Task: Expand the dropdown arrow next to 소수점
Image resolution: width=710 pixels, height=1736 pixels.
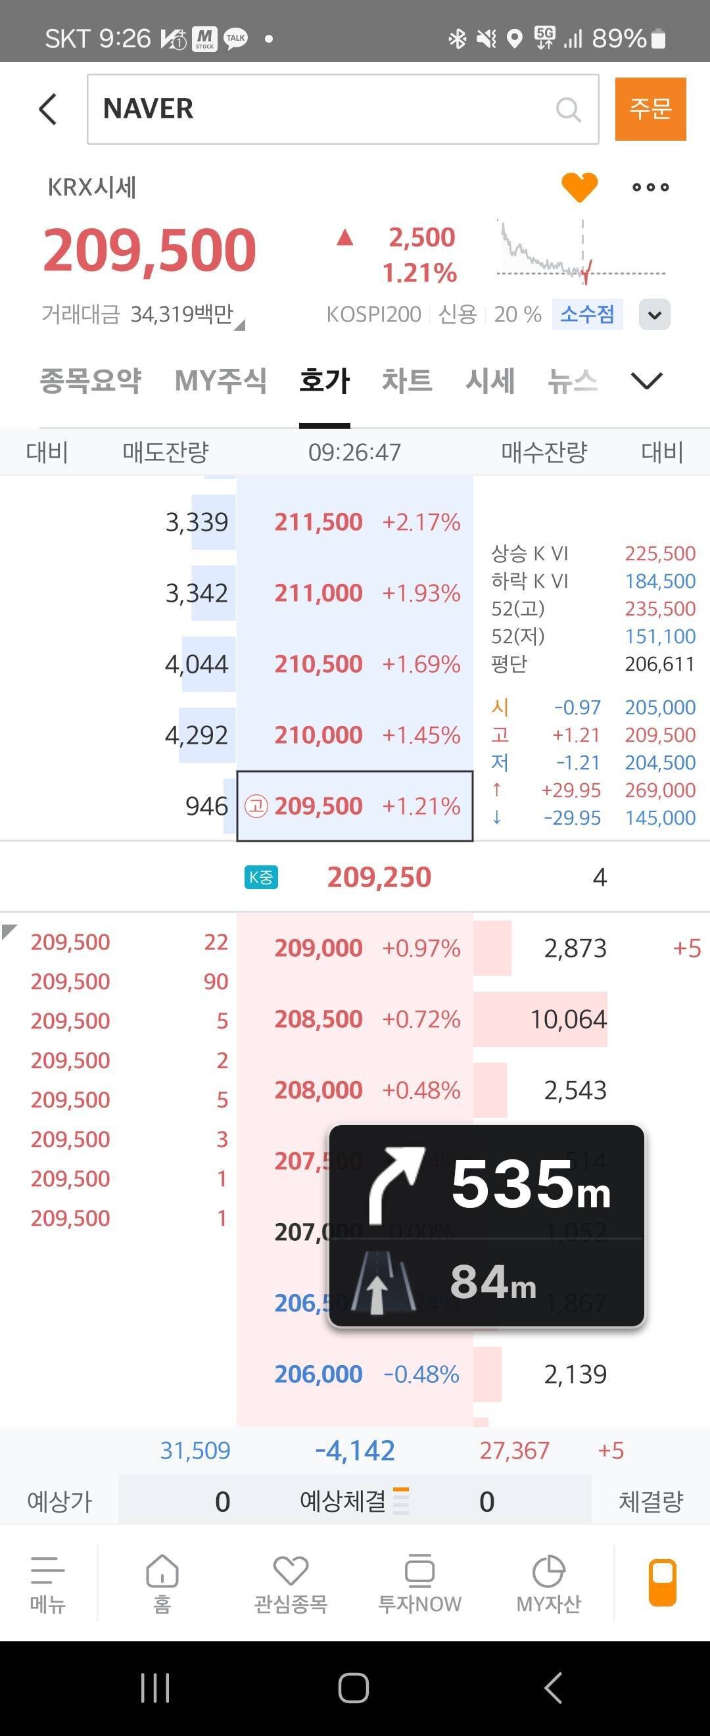Action: coord(654,315)
